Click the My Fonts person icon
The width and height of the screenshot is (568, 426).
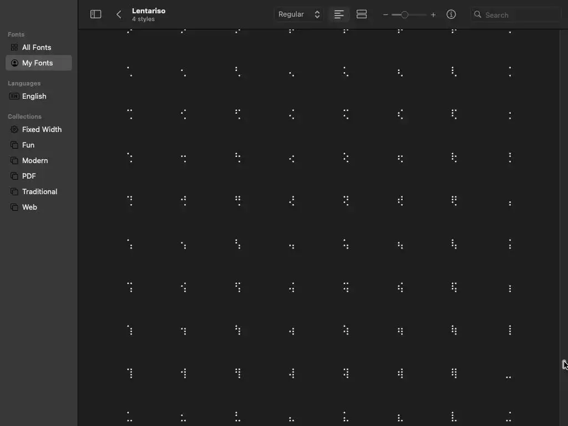[x=14, y=63]
